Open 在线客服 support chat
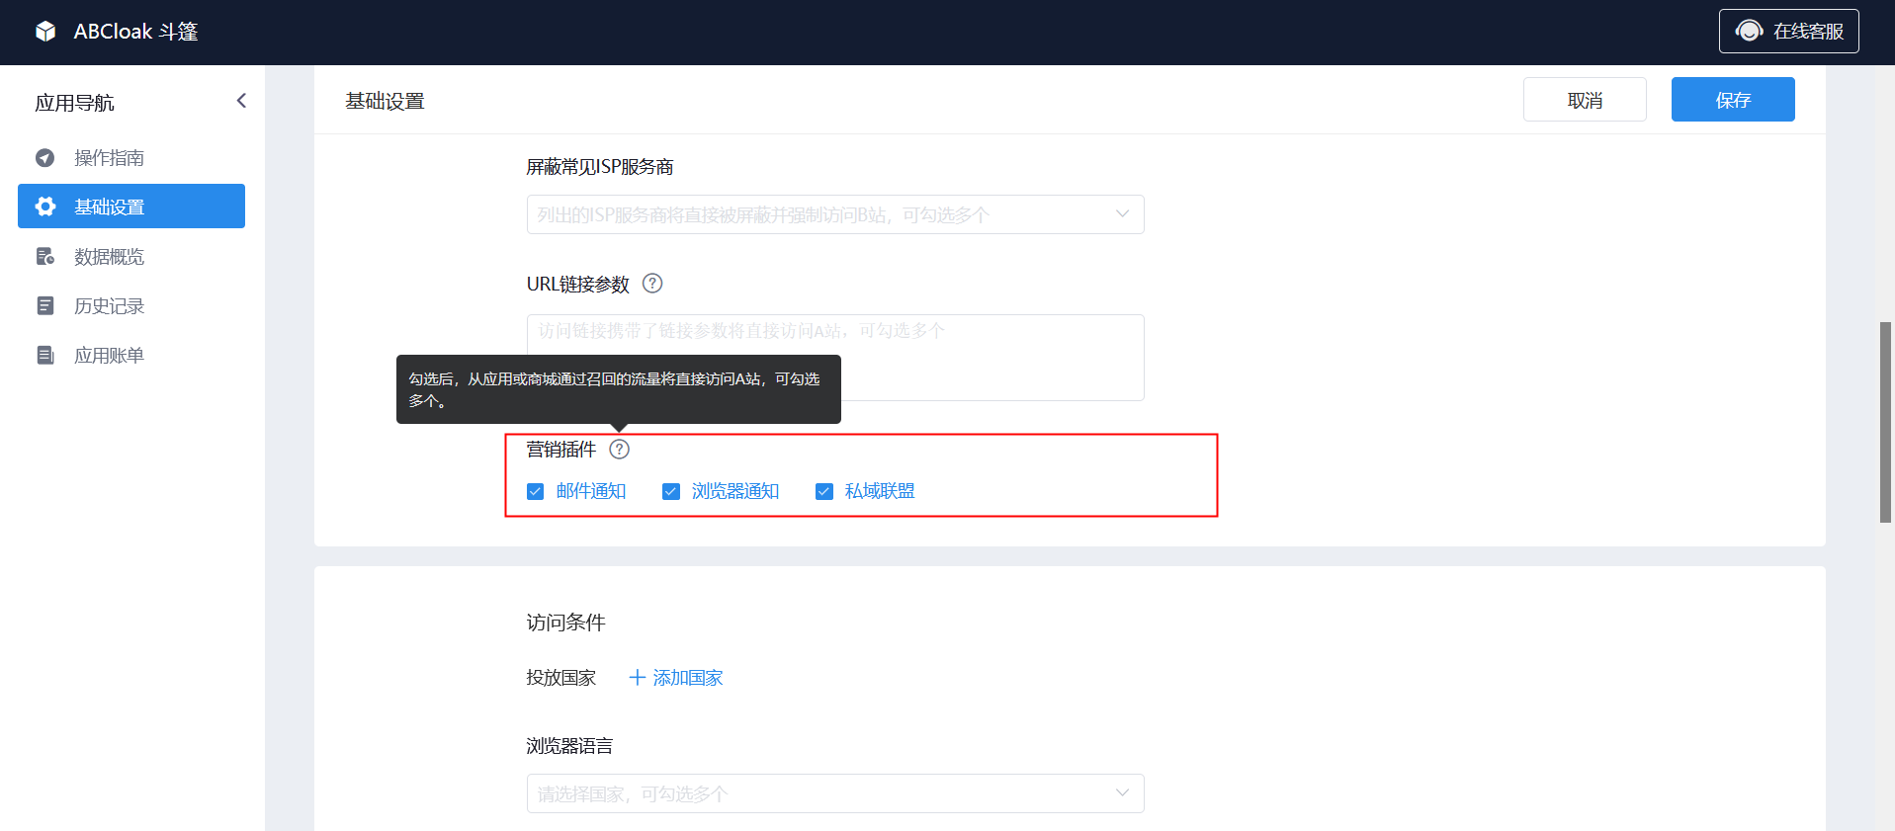1895x831 pixels. [1788, 31]
